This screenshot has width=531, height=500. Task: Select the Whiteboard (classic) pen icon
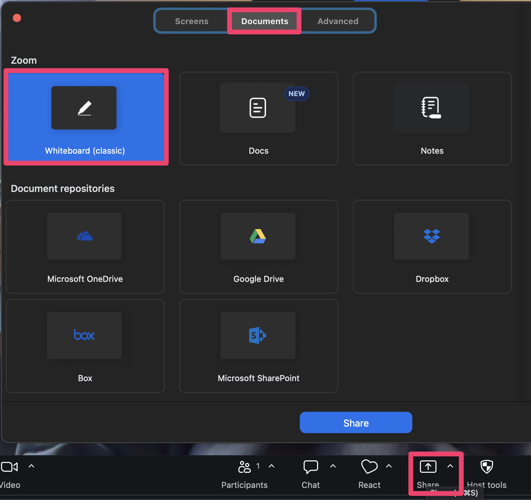click(x=84, y=108)
